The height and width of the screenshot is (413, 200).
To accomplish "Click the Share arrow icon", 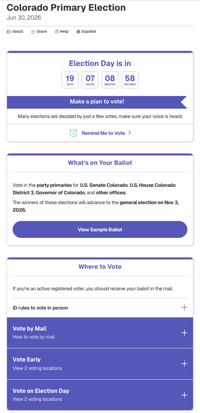I will 33,32.
